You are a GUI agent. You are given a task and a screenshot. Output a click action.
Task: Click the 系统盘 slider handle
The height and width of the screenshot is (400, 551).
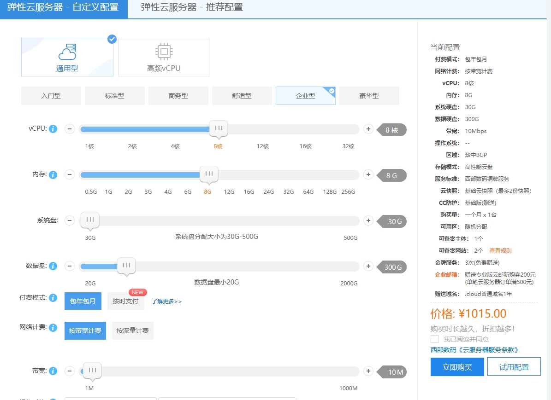(90, 220)
